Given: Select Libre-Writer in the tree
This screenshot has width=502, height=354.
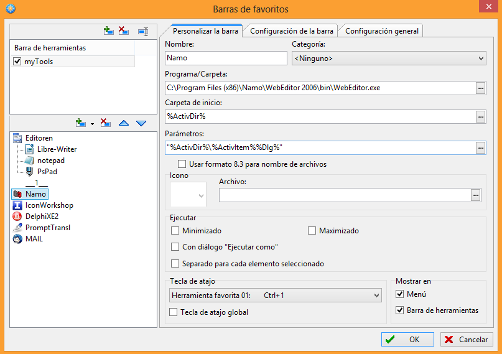Looking at the screenshot, I should point(57,149).
